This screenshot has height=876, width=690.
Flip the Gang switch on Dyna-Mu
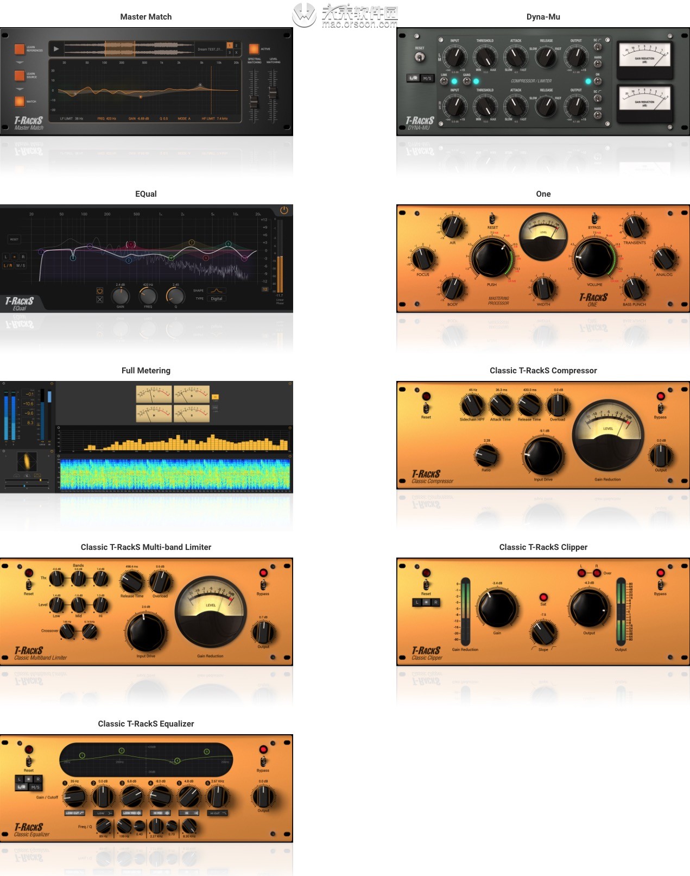466,81
